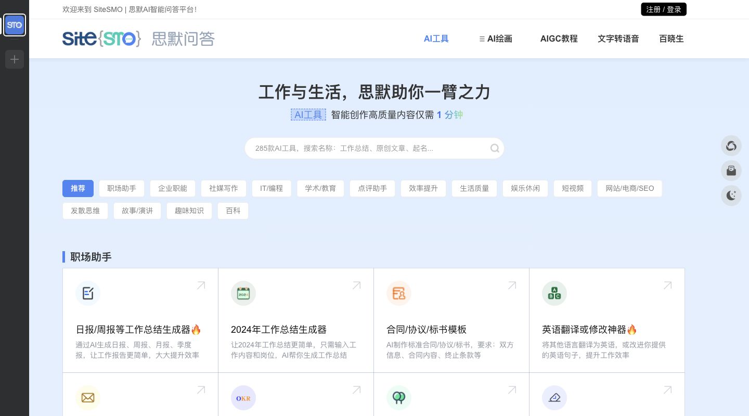This screenshot has height=416, width=749.
Task: Open 日报/周报等工作总结生成器 tool
Action: pos(138,330)
